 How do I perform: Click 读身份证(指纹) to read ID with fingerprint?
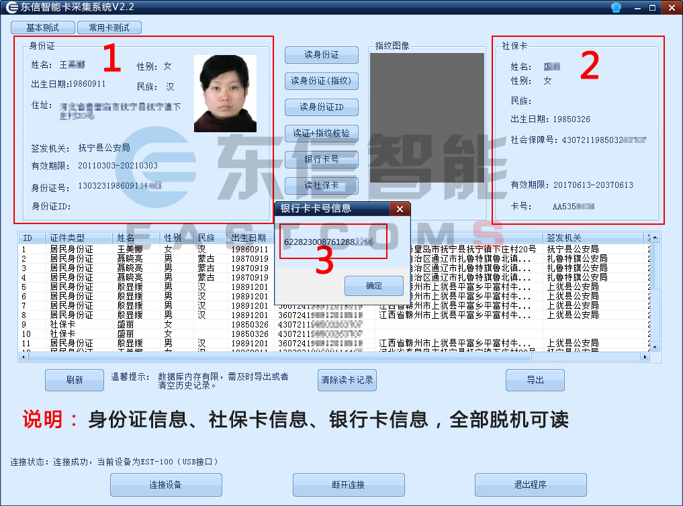(321, 81)
